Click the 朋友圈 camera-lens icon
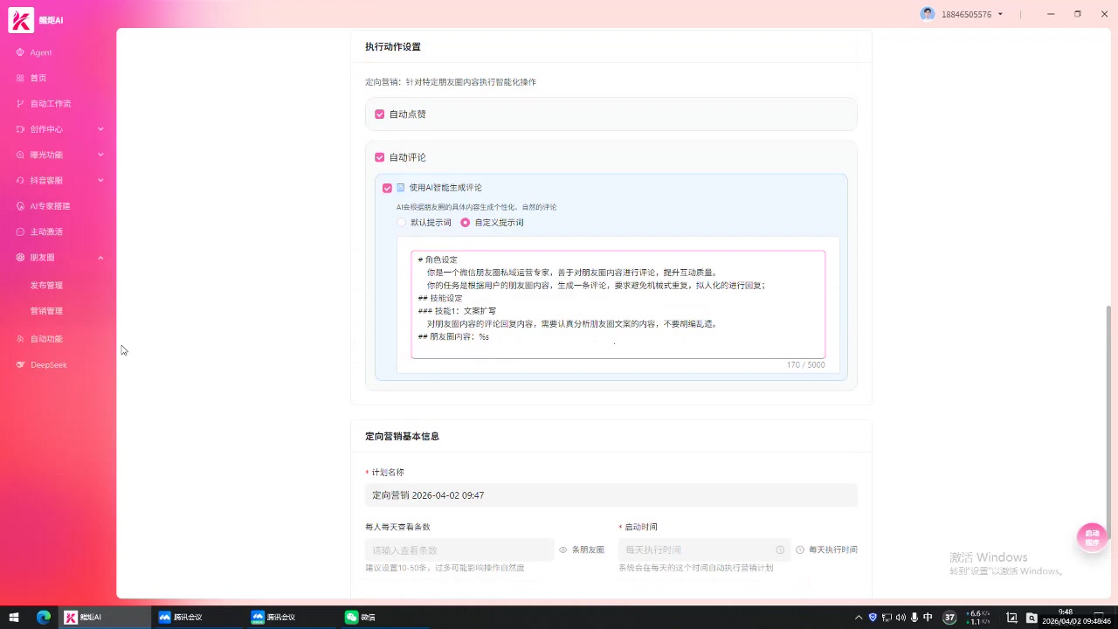1118x629 pixels. [20, 258]
